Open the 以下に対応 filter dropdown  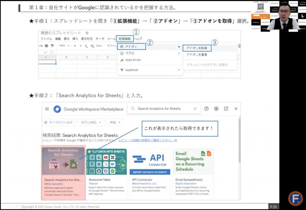(91, 123)
